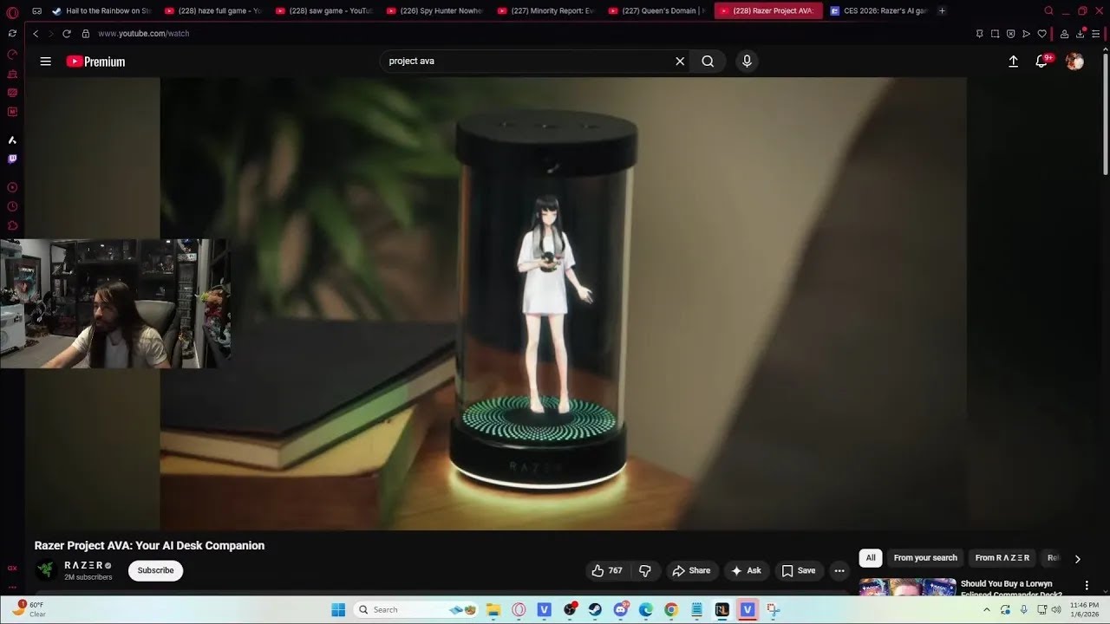
Task: Open the browser easy setup menu icon
Action: [x=1096, y=34]
